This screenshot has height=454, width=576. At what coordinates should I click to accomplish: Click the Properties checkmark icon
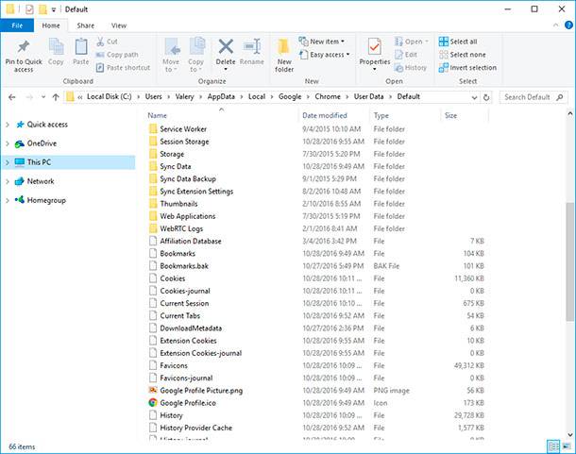click(x=374, y=47)
